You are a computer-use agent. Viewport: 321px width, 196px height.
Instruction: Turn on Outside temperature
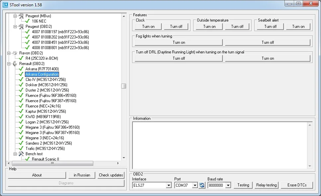(x=209, y=27)
